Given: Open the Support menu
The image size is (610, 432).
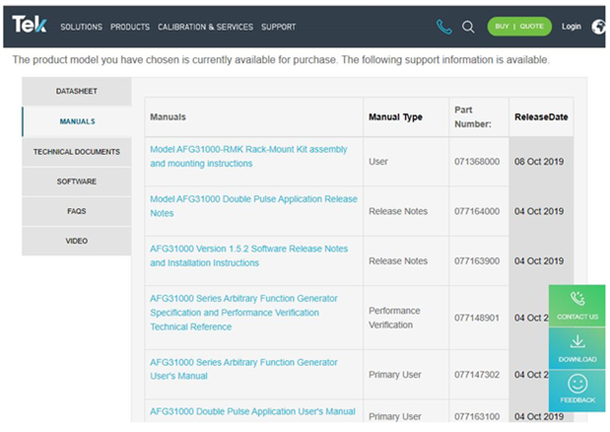Looking at the screenshot, I should [x=278, y=27].
